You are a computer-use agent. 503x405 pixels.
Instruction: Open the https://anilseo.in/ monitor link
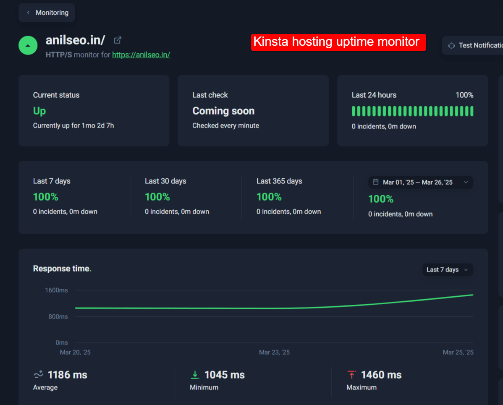pos(141,55)
